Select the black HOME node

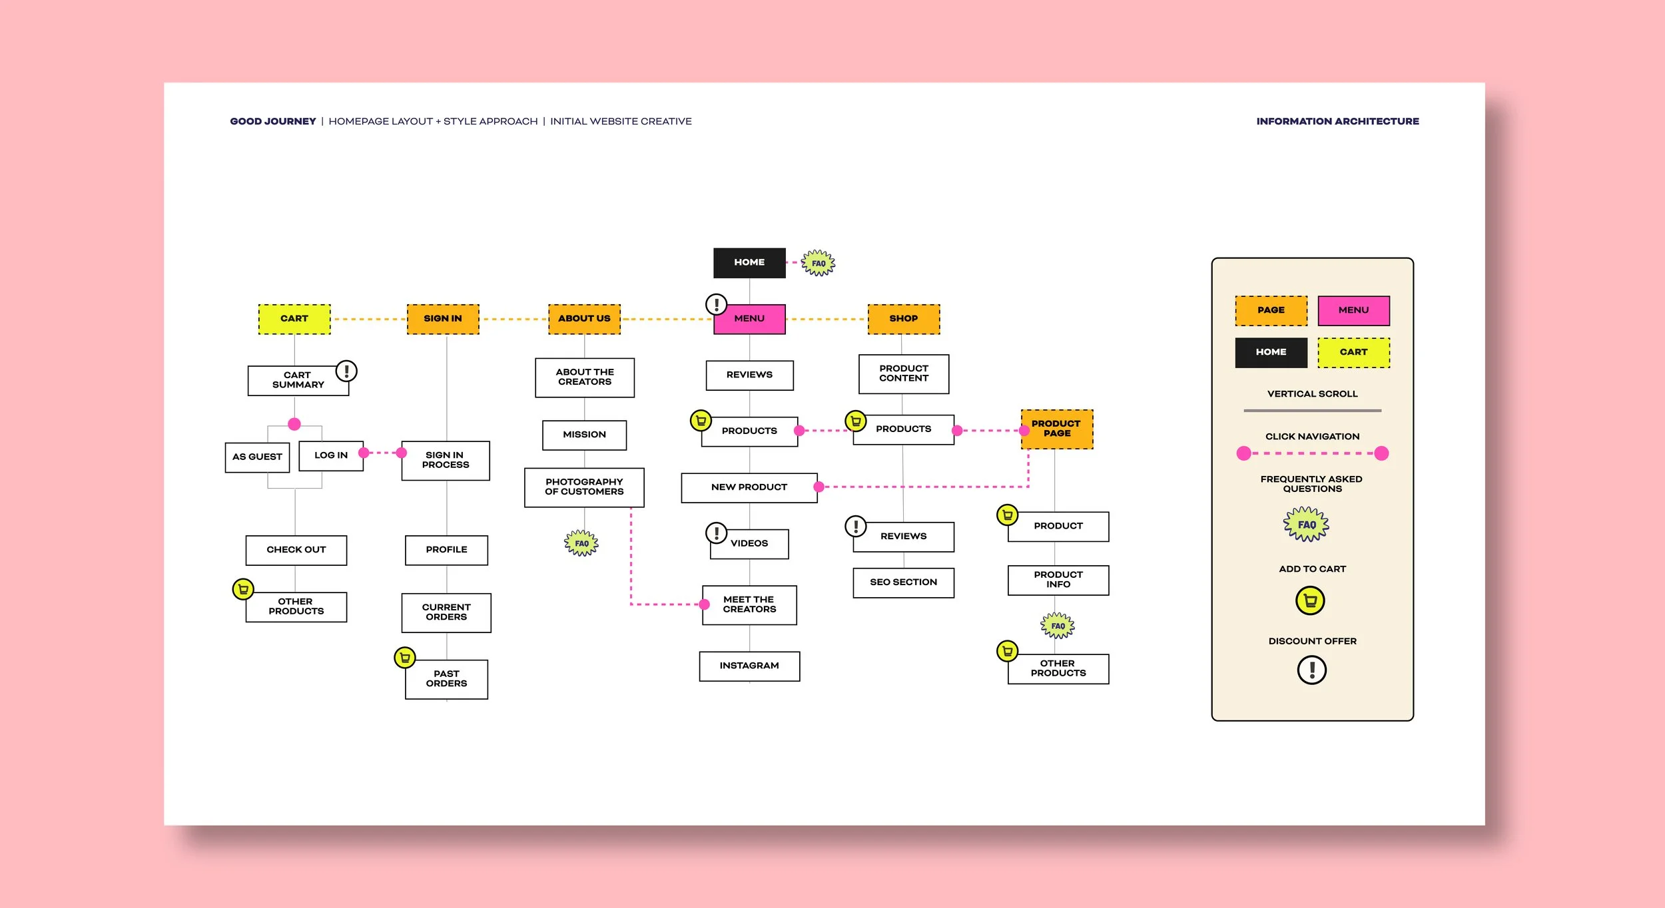click(749, 262)
